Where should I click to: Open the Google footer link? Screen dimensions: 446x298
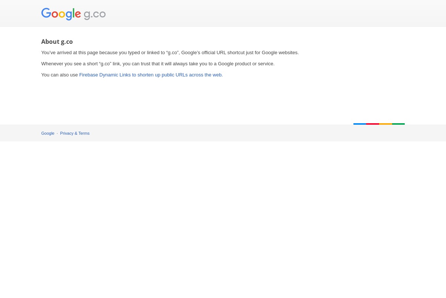tap(48, 133)
